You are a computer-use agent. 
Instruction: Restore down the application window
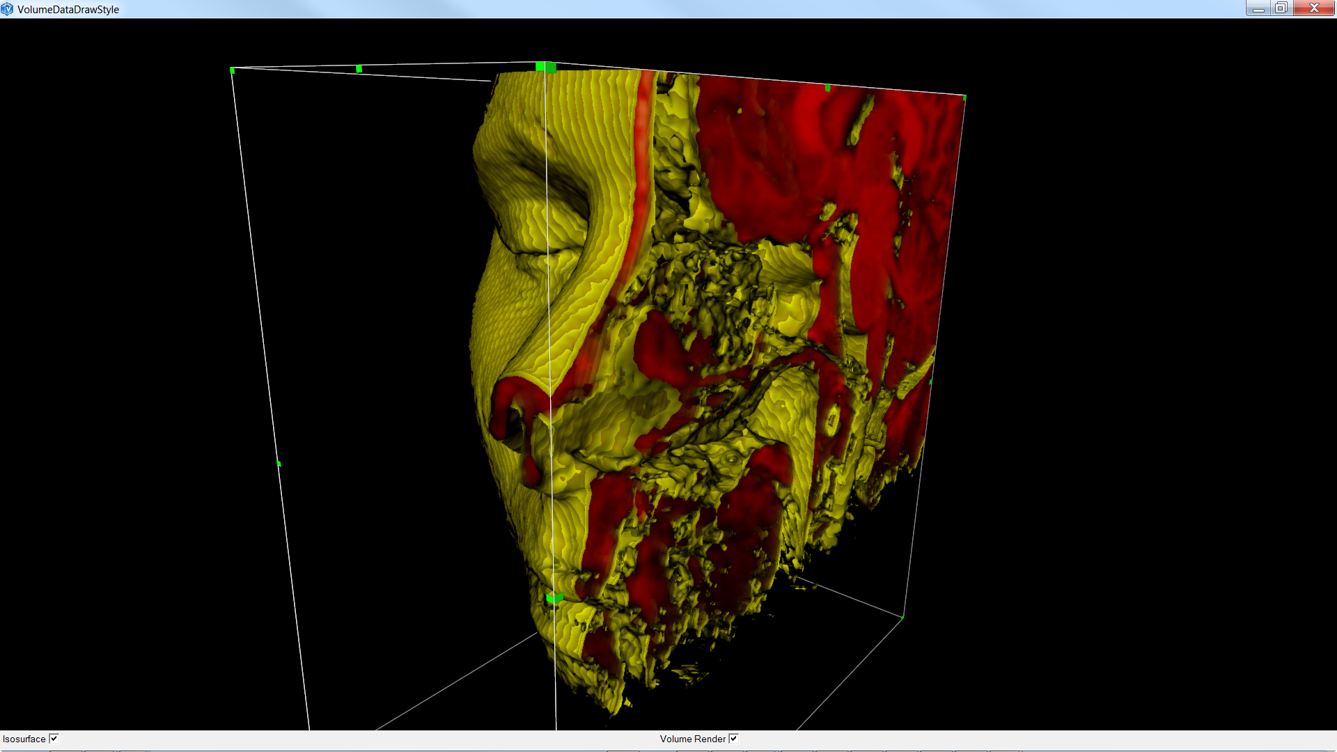pos(1281,8)
